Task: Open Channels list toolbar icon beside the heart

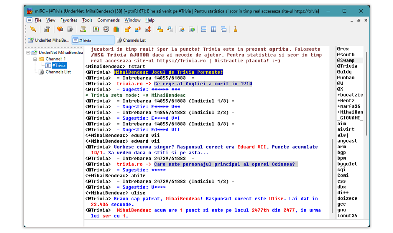Action: click(70, 29)
